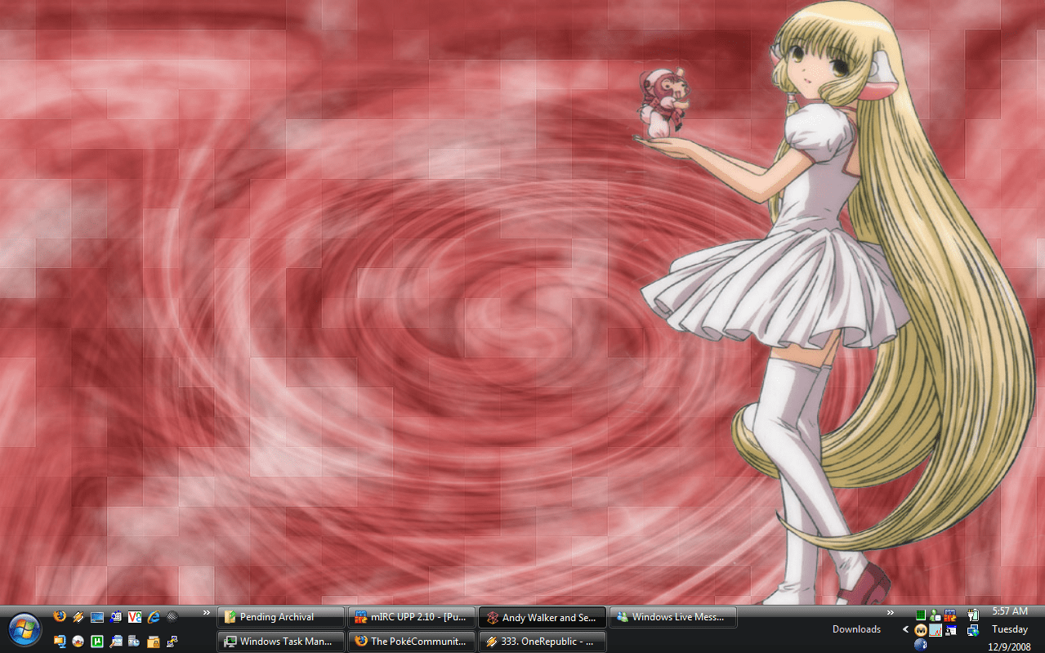Screen dimensions: 1045x653
Task: Expand hidden Quick Launch icons chevron
Action: (x=207, y=612)
